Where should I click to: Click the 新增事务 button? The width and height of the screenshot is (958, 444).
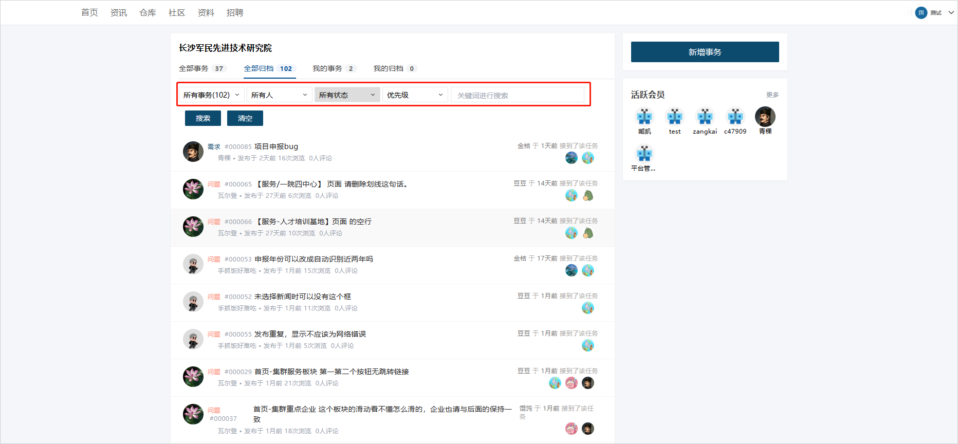pyautogui.click(x=705, y=52)
